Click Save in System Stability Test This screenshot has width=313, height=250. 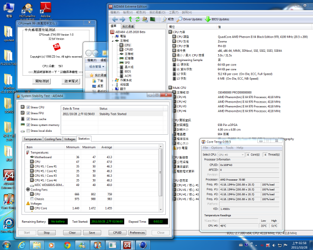pyautogui.click(x=92, y=232)
